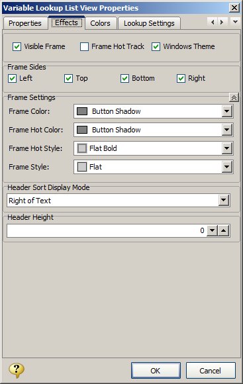Decrease Header Height with down arrow
This screenshot has height=384, width=243.
point(212,230)
